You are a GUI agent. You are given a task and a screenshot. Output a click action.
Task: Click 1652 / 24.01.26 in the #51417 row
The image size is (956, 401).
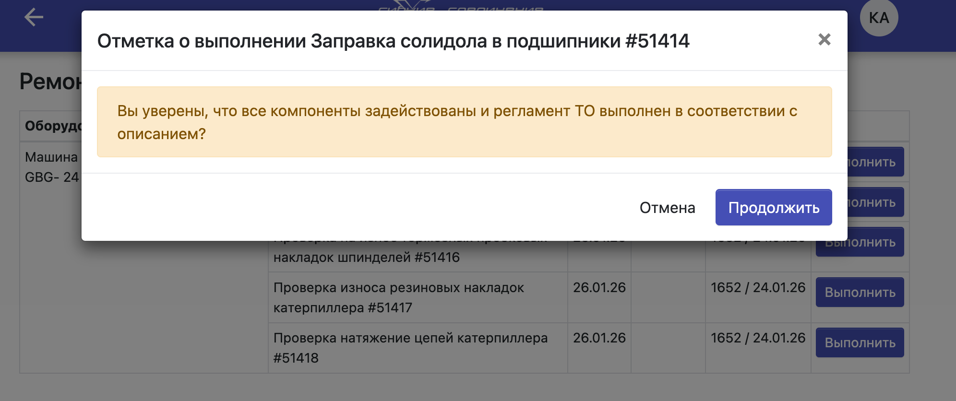coord(758,288)
